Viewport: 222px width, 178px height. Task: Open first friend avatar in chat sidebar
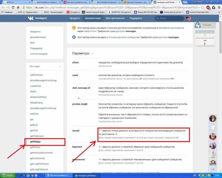click(x=213, y=119)
